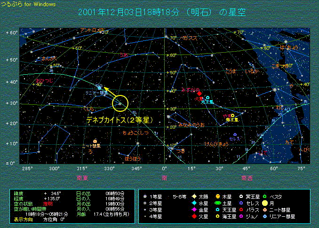Image resolution: width=319 pixels, height=228 pixels.
Task: Click the NEAT comet orange marker
Action: [x=95, y=141]
